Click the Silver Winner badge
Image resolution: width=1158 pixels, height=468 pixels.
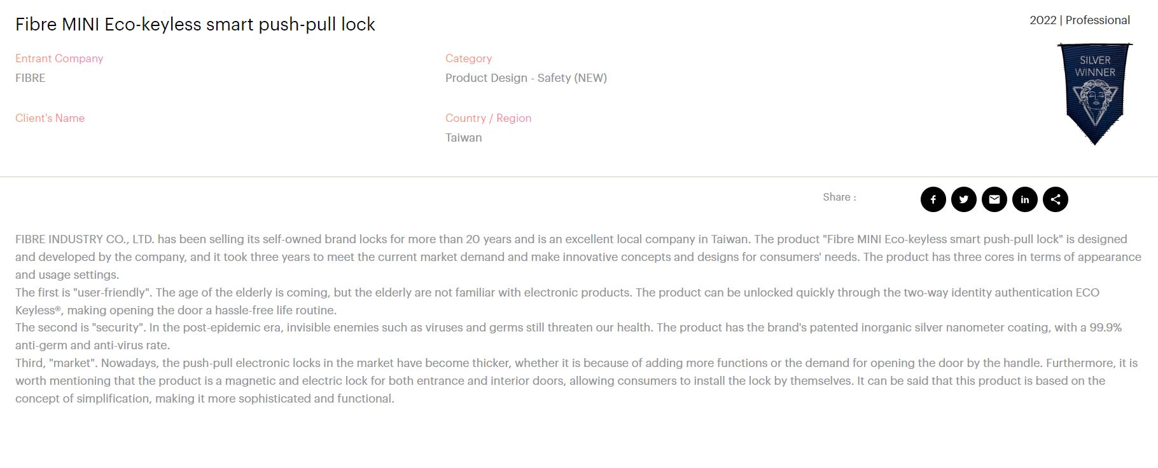[1094, 94]
